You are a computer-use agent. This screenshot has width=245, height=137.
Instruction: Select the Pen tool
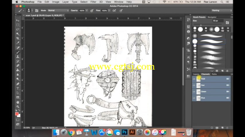(18, 84)
